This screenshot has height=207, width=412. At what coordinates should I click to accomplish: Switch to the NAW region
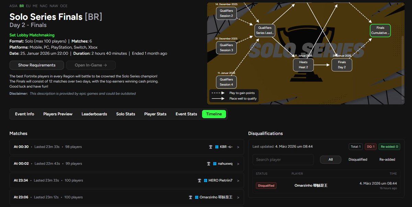[54, 6]
